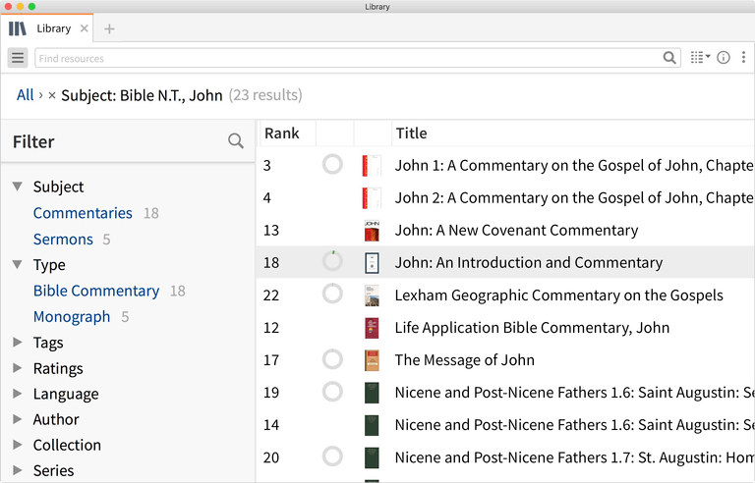Click rank cell showing 22
Image resolution: width=755 pixels, height=483 pixels.
pos(271,295)
